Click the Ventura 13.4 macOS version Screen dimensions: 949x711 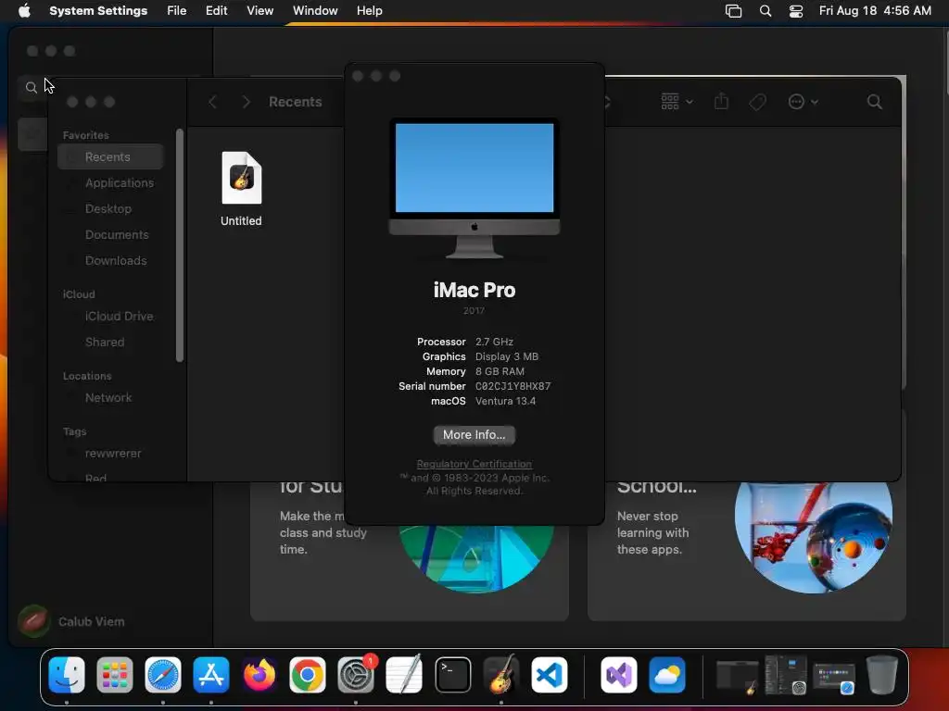[505, 401]
